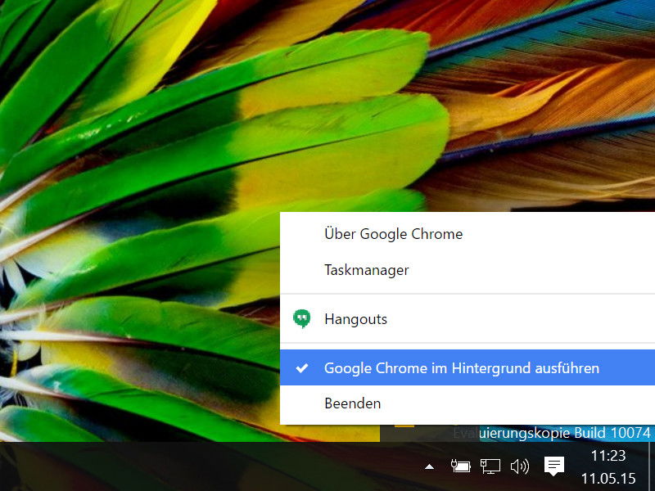Click the green Hangouts speech bubble icon

301,319
